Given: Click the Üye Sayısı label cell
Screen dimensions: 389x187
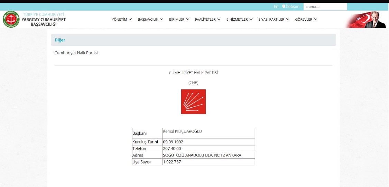Looking at the screenshot, I should [147, 162].
